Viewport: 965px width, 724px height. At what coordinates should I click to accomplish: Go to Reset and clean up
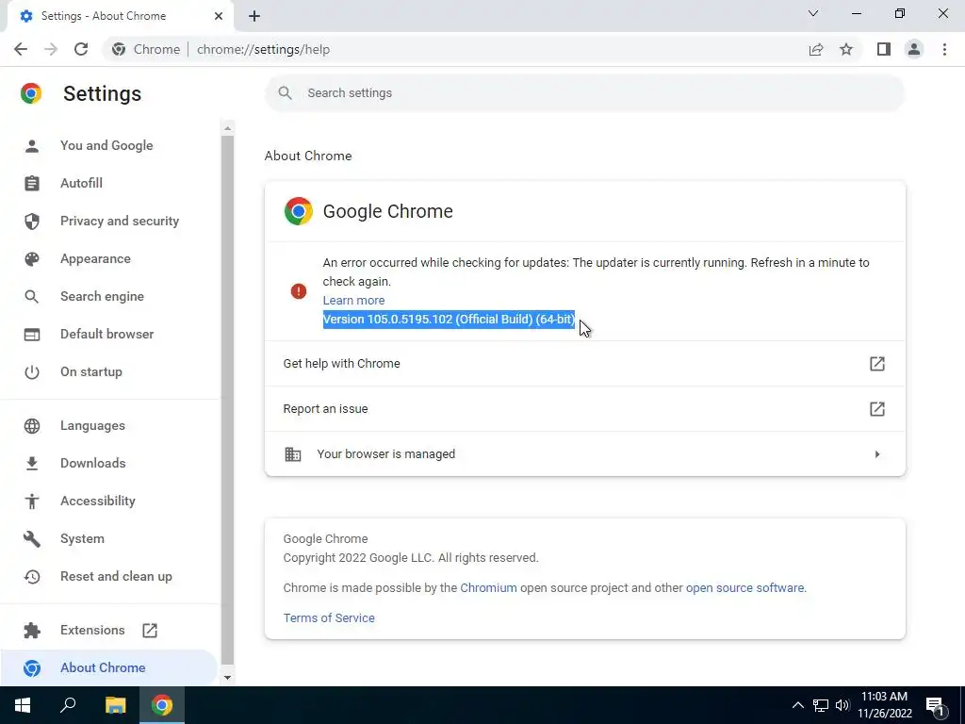[x=116, y=576]
